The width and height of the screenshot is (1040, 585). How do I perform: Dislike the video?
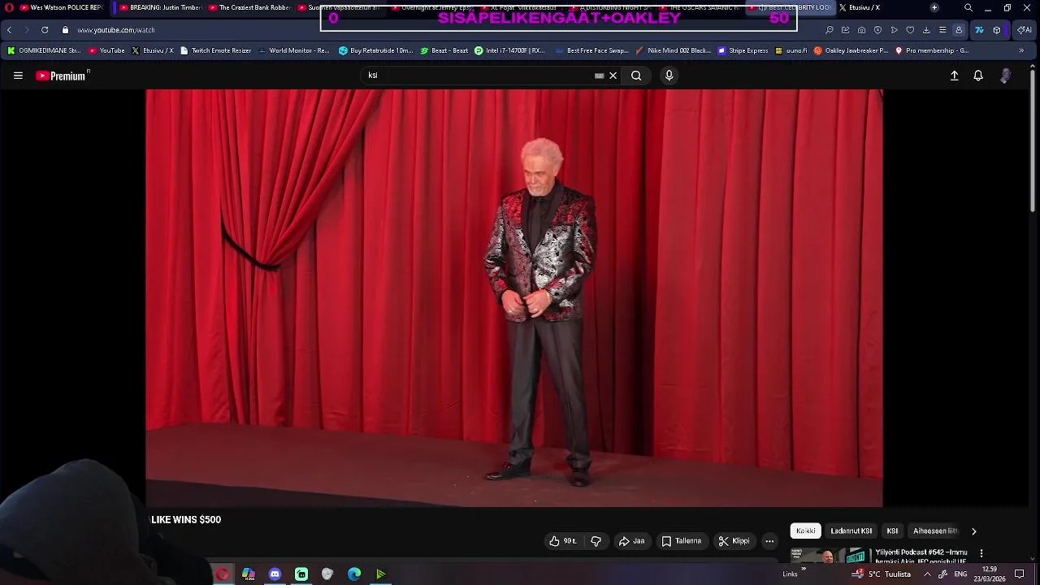coord(596,541)
